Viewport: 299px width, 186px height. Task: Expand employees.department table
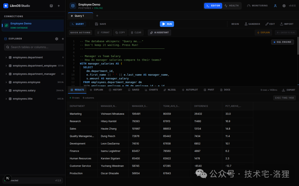[6, 57]
